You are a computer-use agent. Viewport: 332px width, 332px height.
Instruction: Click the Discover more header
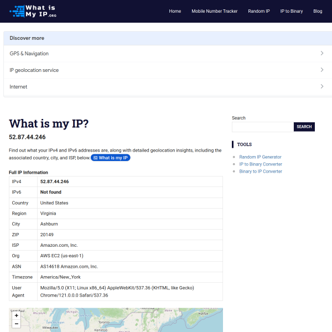[27, 38]
